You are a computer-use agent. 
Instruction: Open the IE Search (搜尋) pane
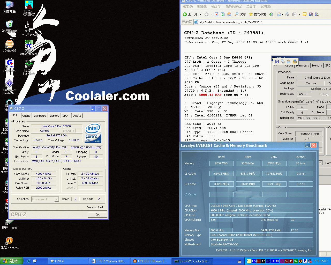click(x=240, y=14)
